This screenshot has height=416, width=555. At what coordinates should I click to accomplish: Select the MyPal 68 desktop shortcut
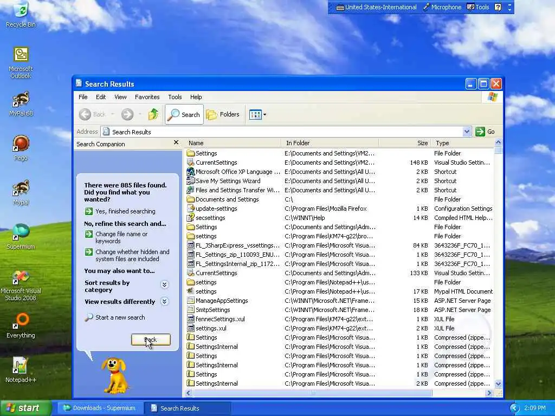(x=21, y=104)
